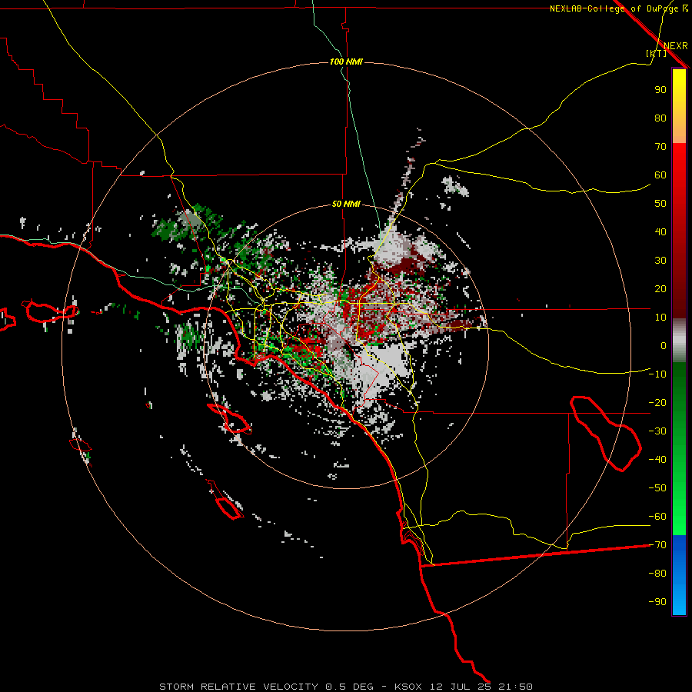
Task: Click the 50 value on the velocity scale
Action: coord(660,204)
